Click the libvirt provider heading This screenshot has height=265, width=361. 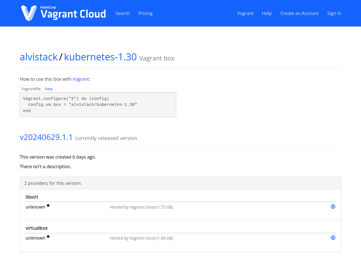point(32,197)
